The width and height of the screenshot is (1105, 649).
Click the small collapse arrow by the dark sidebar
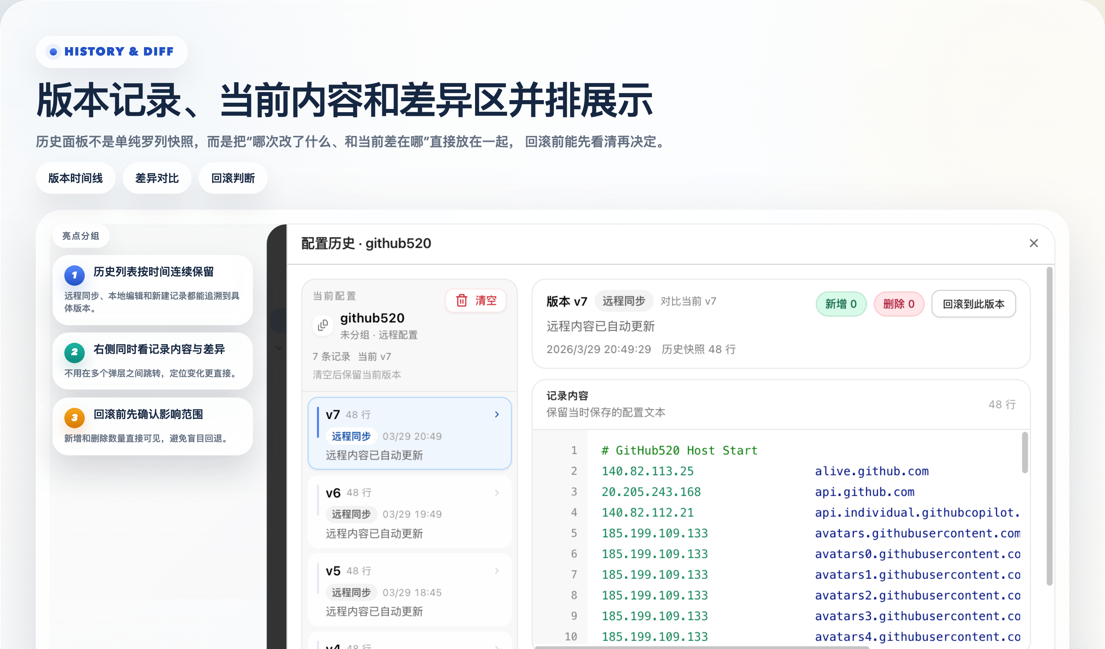(279, 348)
